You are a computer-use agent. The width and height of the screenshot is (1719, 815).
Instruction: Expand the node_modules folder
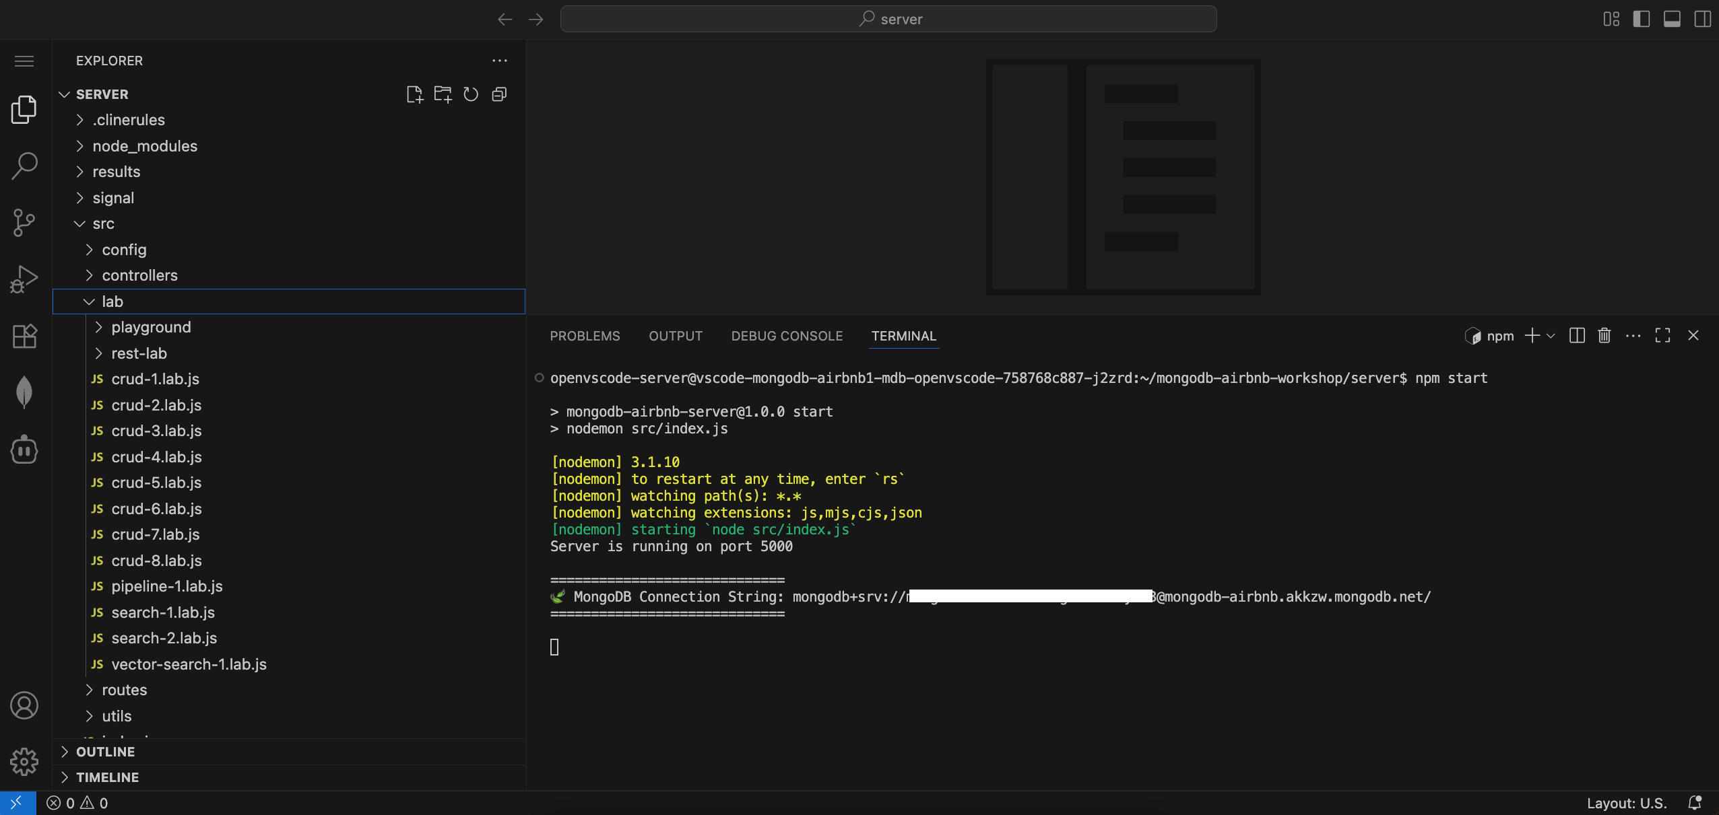(145, 146)
